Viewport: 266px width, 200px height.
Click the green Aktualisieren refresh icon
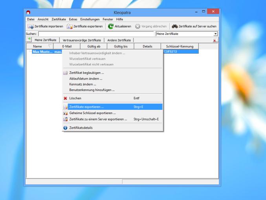tap(111, 26)
